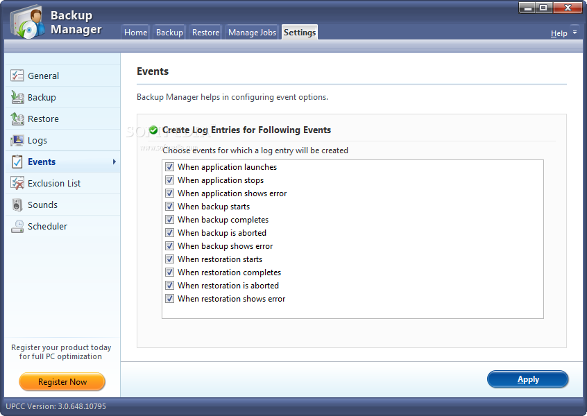Select General in the sidebar
The image size is (587, 416).
click(x=62, y=76)
